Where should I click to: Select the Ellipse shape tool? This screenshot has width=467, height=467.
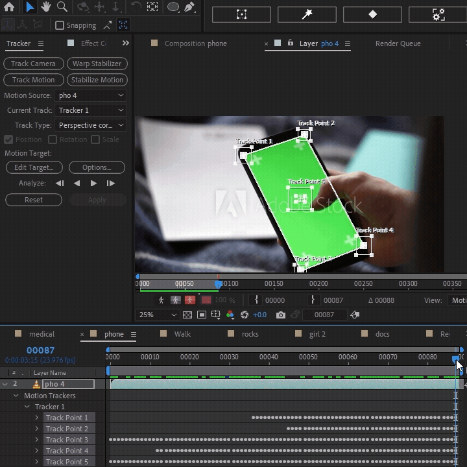[x=173, y=7]
